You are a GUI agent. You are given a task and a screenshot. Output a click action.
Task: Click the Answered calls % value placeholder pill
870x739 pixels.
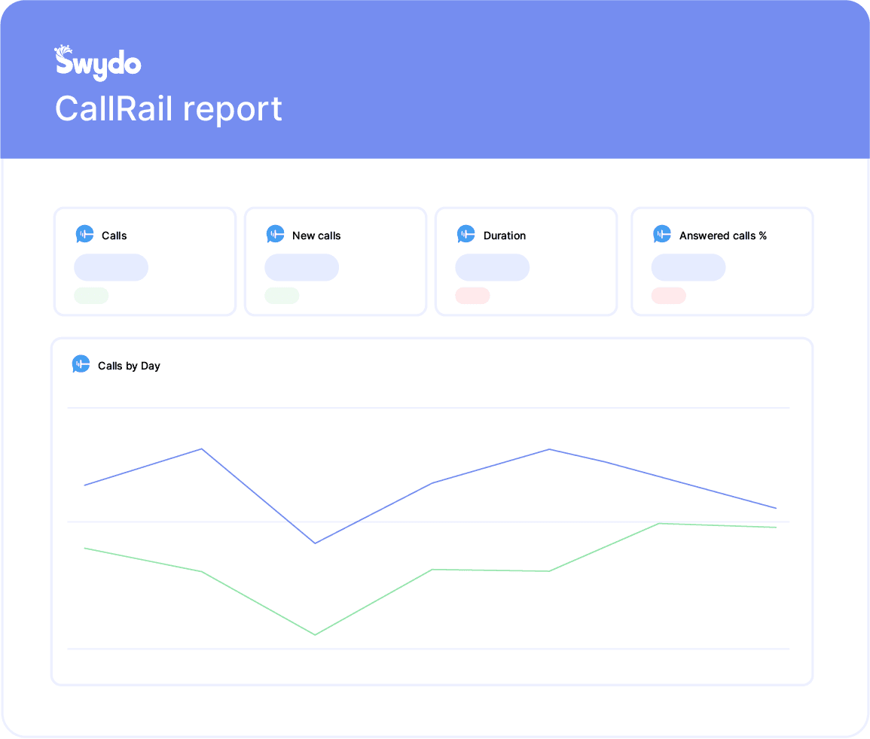pos(688,267)
